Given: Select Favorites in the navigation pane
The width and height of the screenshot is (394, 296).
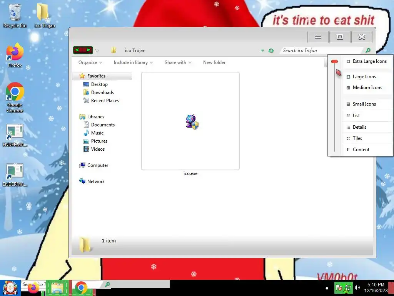Looking at the screenshot, I should 102,76.
